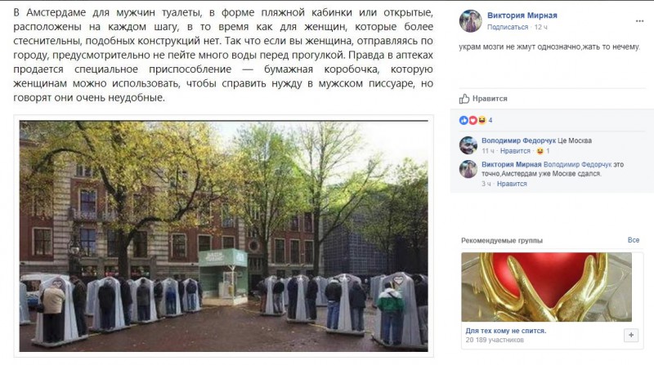Open the three-dots post options menu
Viewport: 654px width, 365px height.
(639, 21)
